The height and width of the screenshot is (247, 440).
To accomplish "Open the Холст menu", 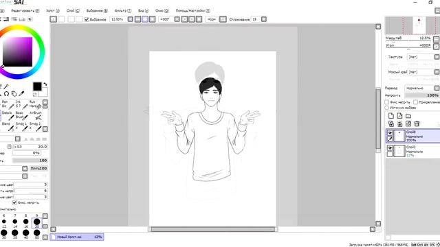I will (53, 11).
